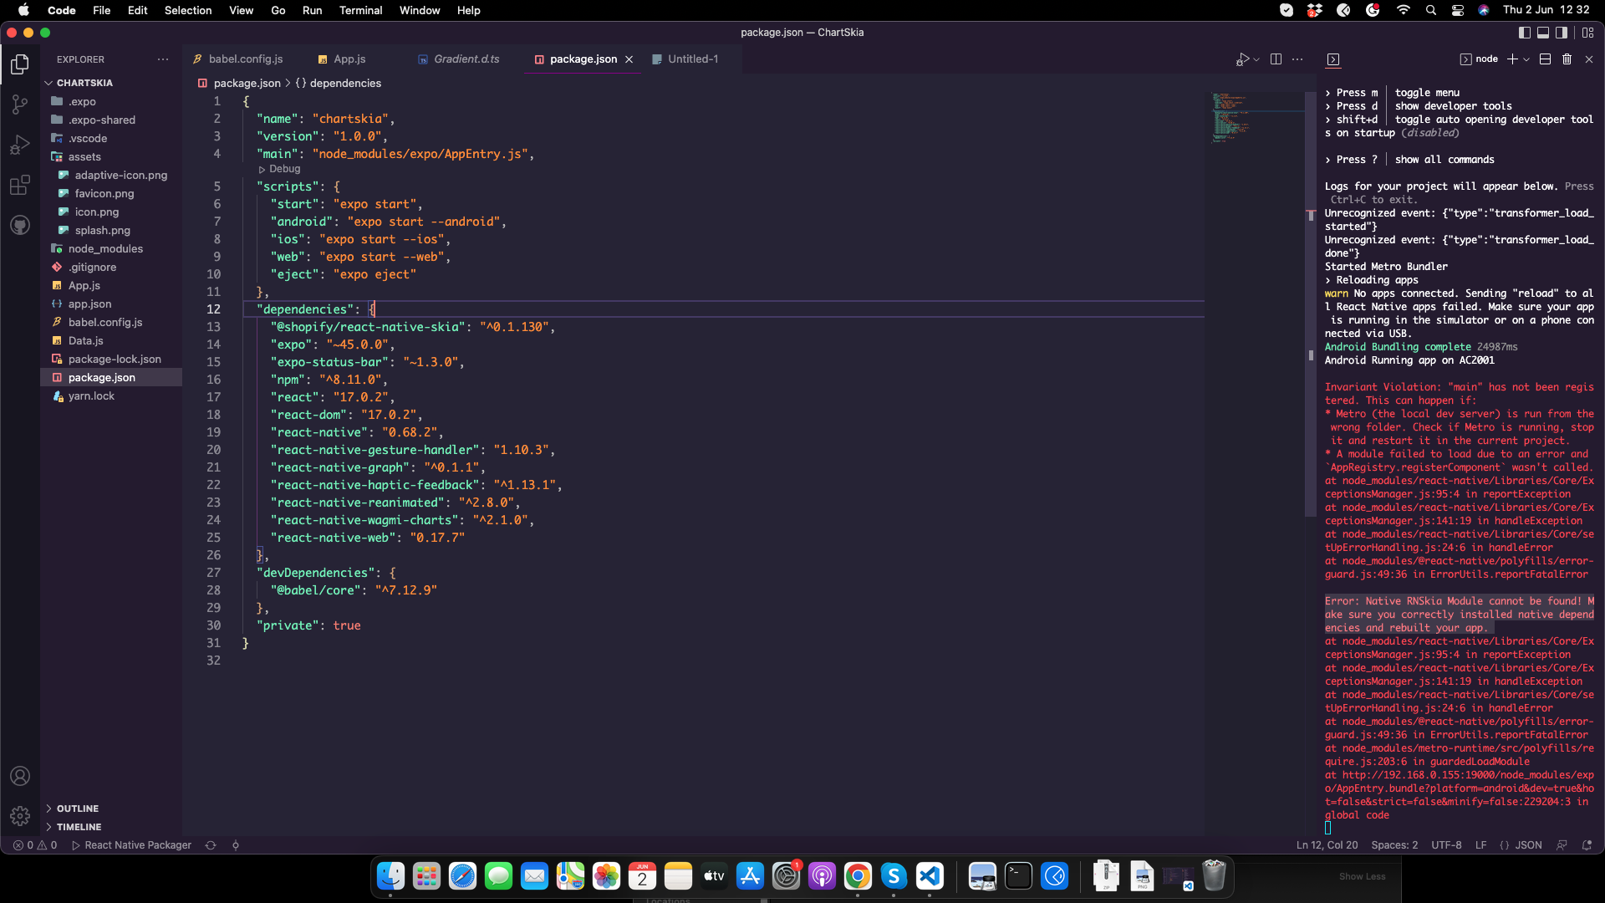Viewport: 1605px width, 903px height.
Task: Toggle the secondary side bar
Action: coord(1562,32)
